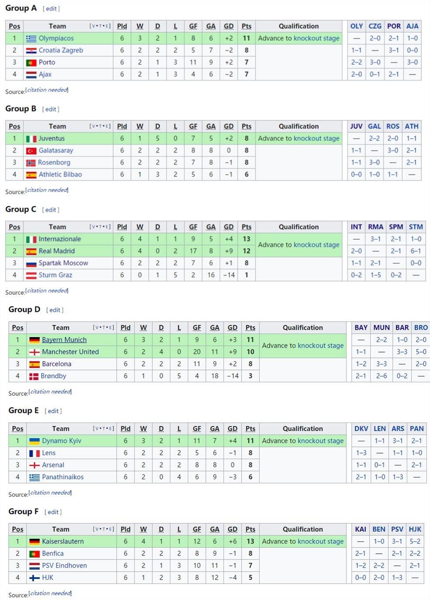Click the Greek flag icon beside Olympiacos
430x600 pixels.
(x=31, y=38)
